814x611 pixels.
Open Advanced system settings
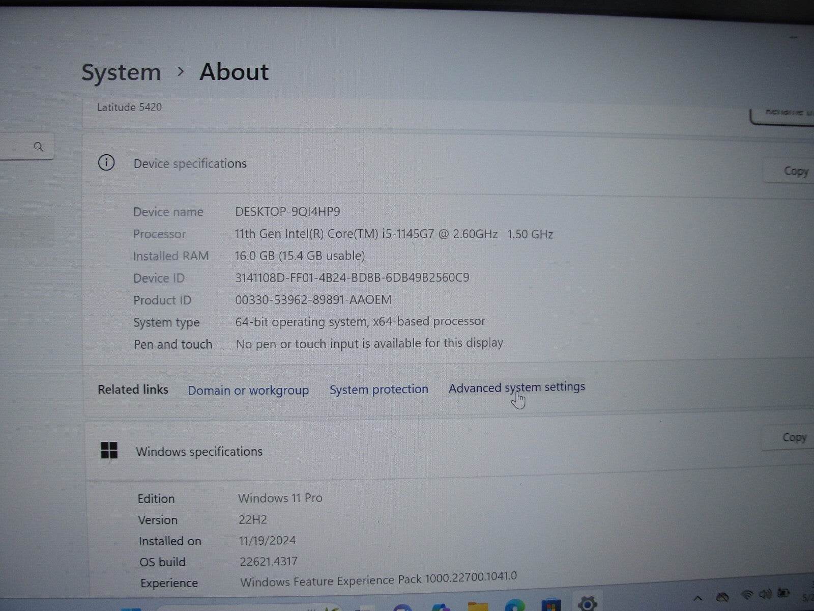pos(516,387)
